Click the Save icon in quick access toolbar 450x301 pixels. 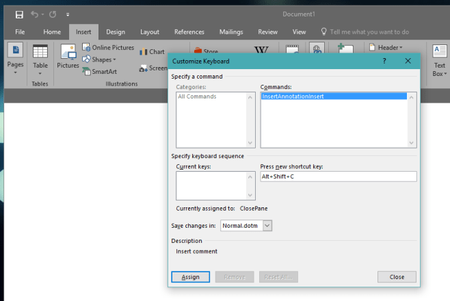(19, 14)
